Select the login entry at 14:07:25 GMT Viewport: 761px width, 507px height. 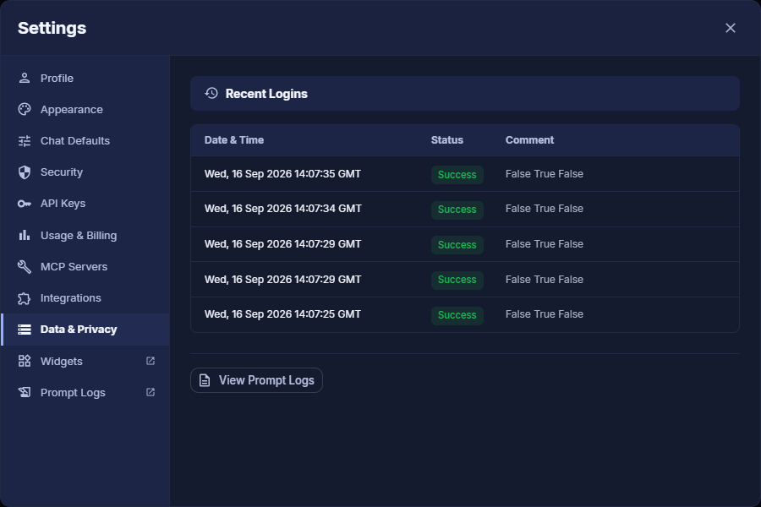pos(465,315)
